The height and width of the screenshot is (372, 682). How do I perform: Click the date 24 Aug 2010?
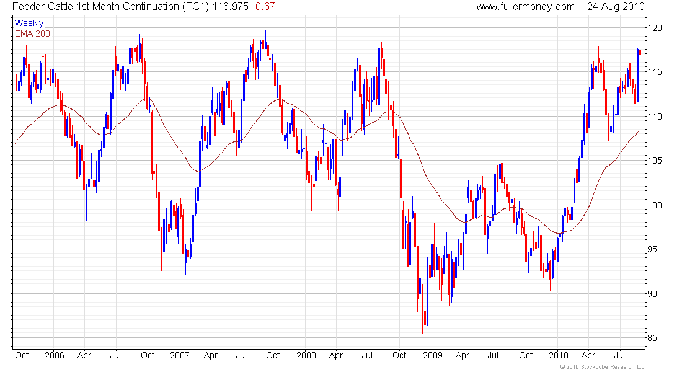616,7
